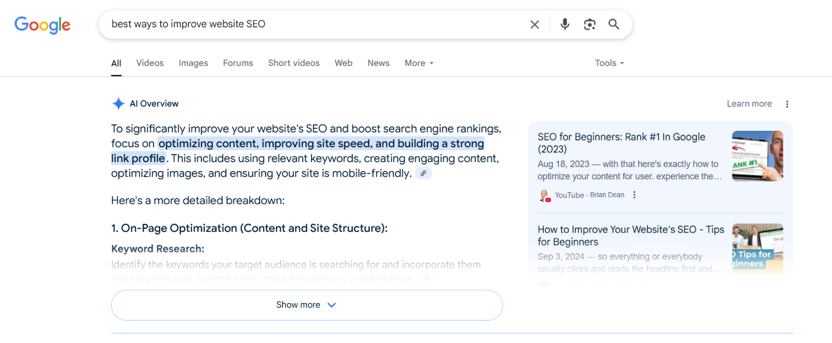Switch to the Videos tab
Screen dimensions: 832x343
click(x=150, y=63)
